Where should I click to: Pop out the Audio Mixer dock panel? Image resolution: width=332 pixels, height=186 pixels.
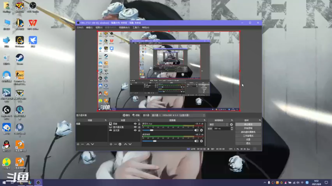pyautogui.click(x=205, y=120)
